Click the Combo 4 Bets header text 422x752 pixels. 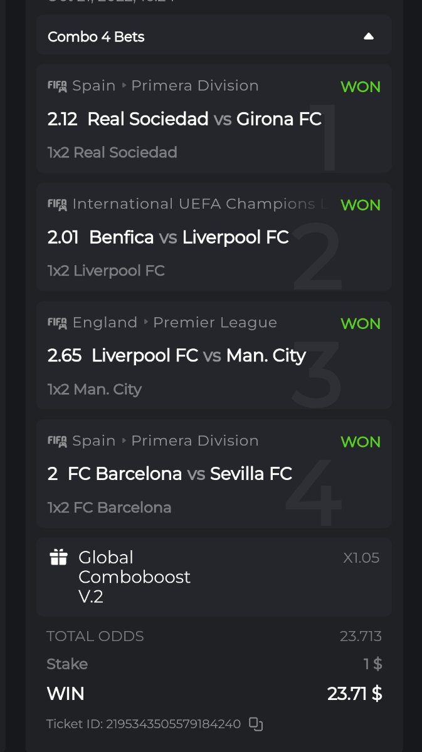point(96,37)
